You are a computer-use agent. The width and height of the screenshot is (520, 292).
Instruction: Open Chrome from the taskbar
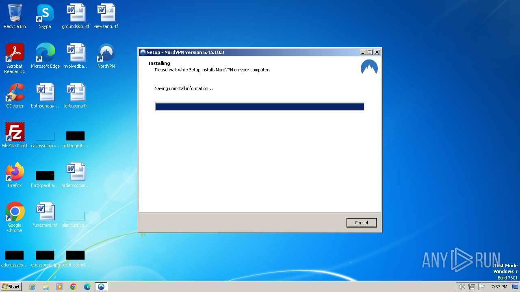(74, 287)
